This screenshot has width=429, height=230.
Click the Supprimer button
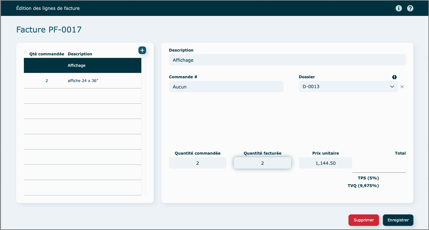(363, 220)
